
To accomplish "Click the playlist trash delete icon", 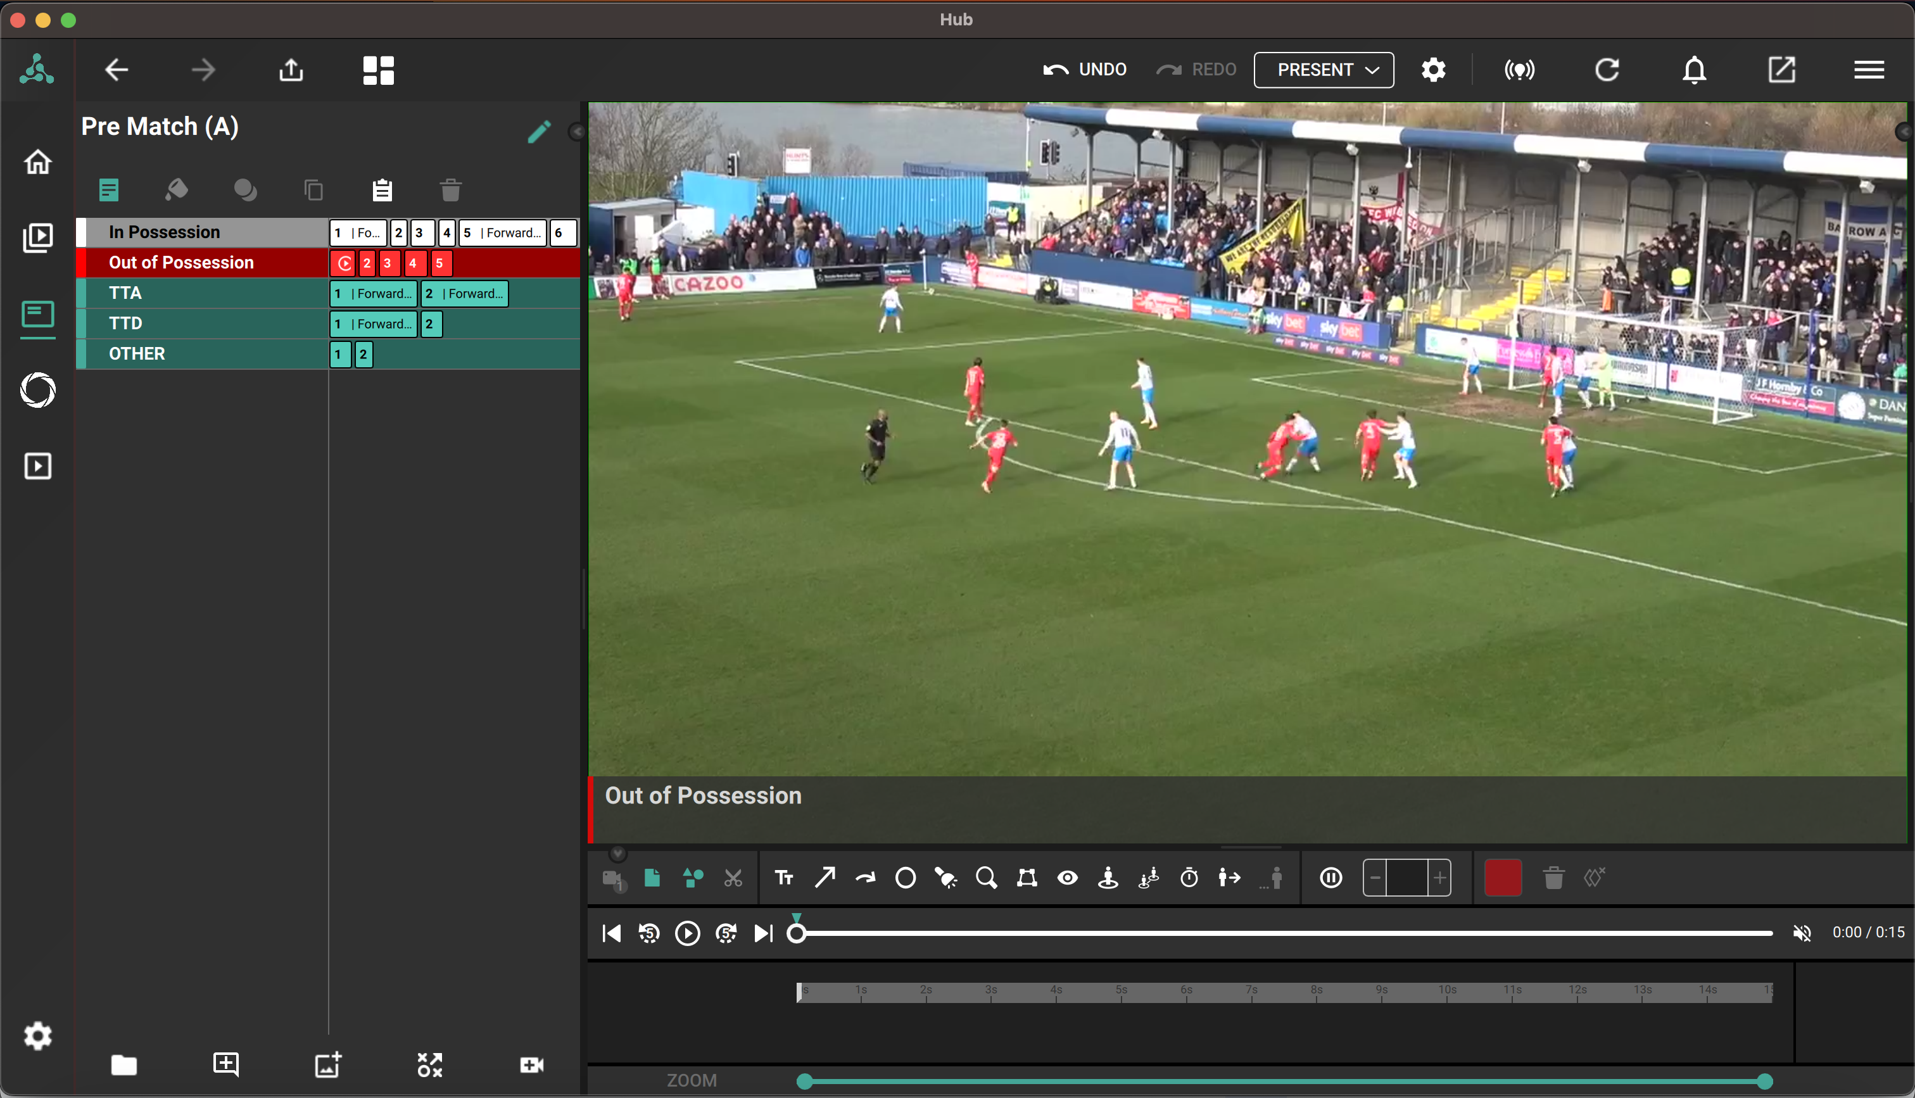I will click(451, 189).
